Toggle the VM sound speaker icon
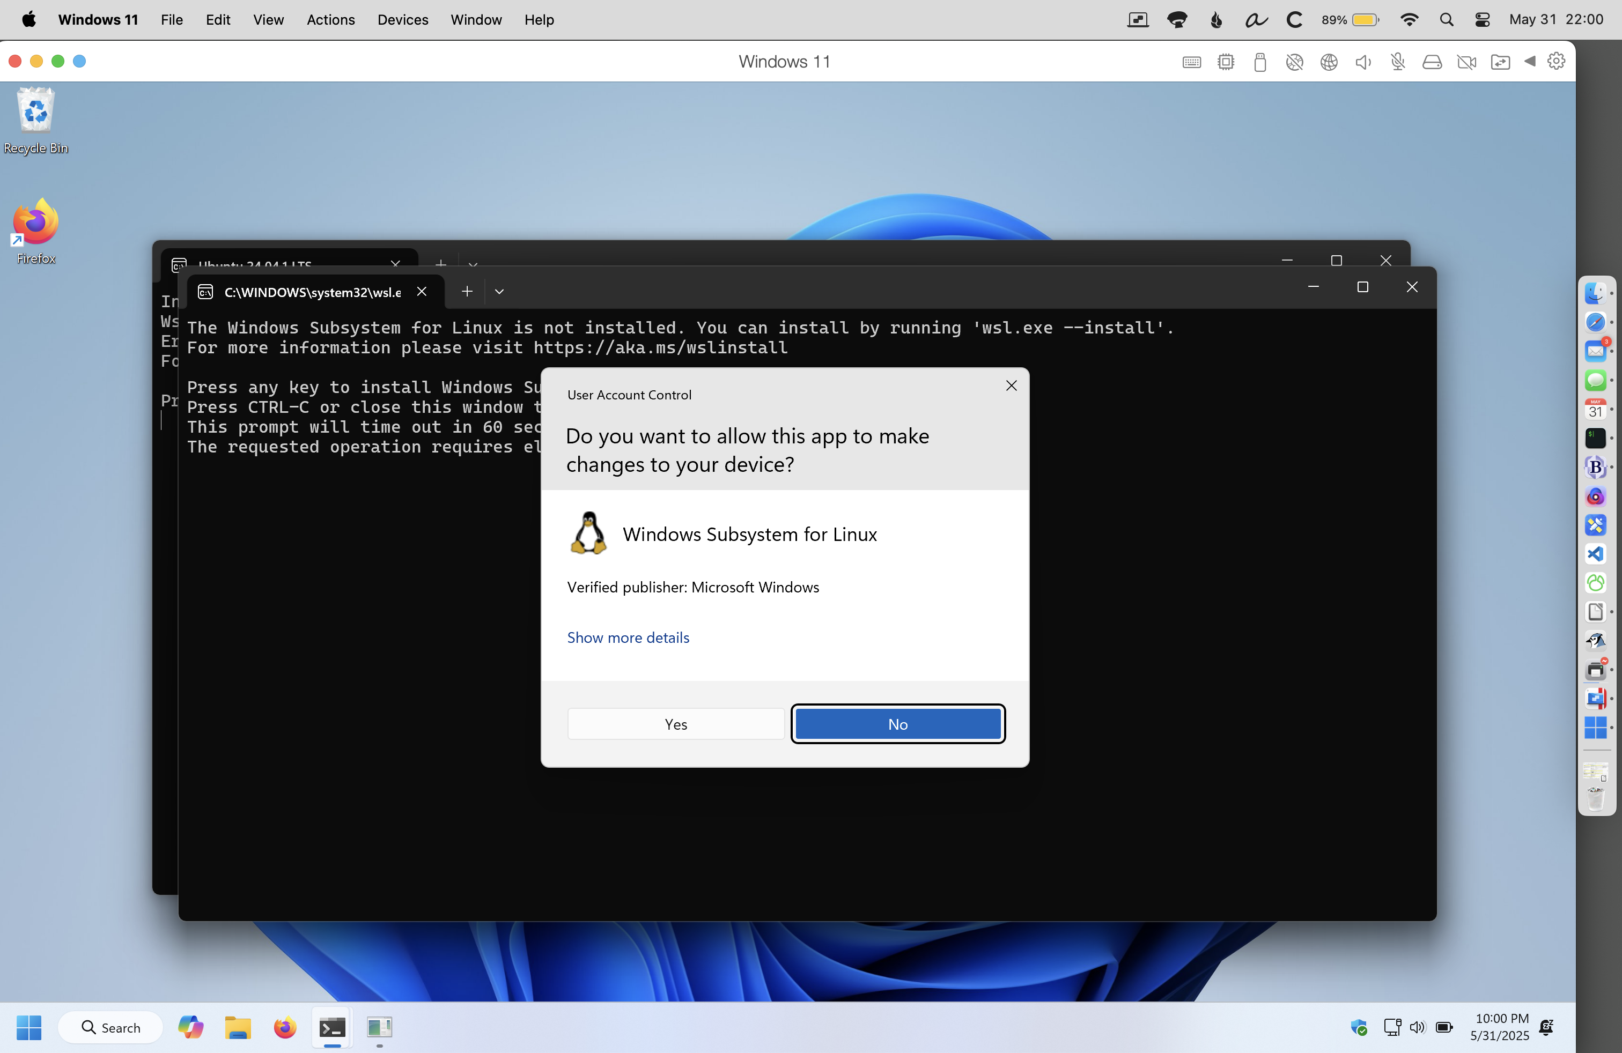The image size is (1622, 1053). pyautogui.click(x=1363, y=62)
